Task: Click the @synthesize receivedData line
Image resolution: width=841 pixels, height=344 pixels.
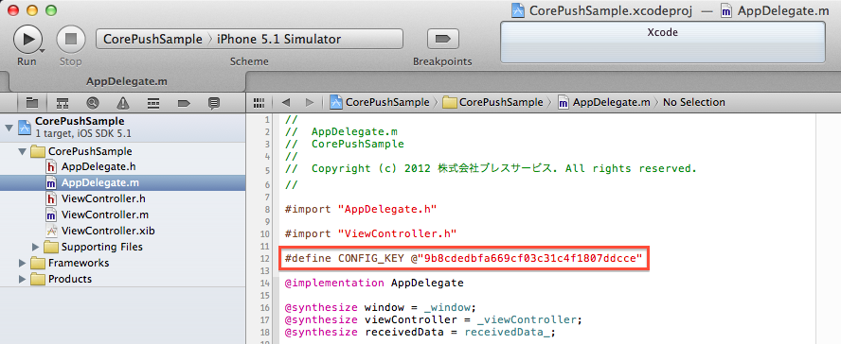Action: tap(420, 333)
